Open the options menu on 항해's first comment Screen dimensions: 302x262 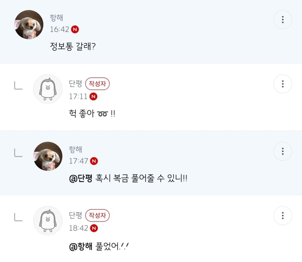[283, 19]
